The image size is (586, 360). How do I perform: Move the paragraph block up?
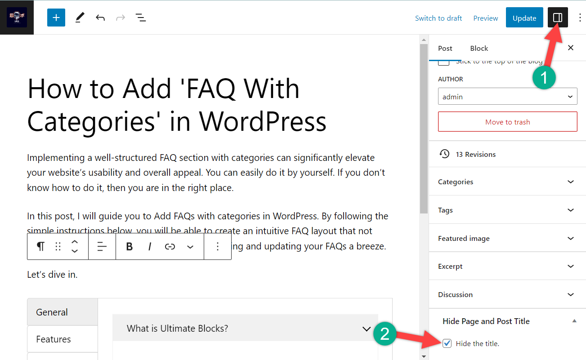tap(75, 242)
